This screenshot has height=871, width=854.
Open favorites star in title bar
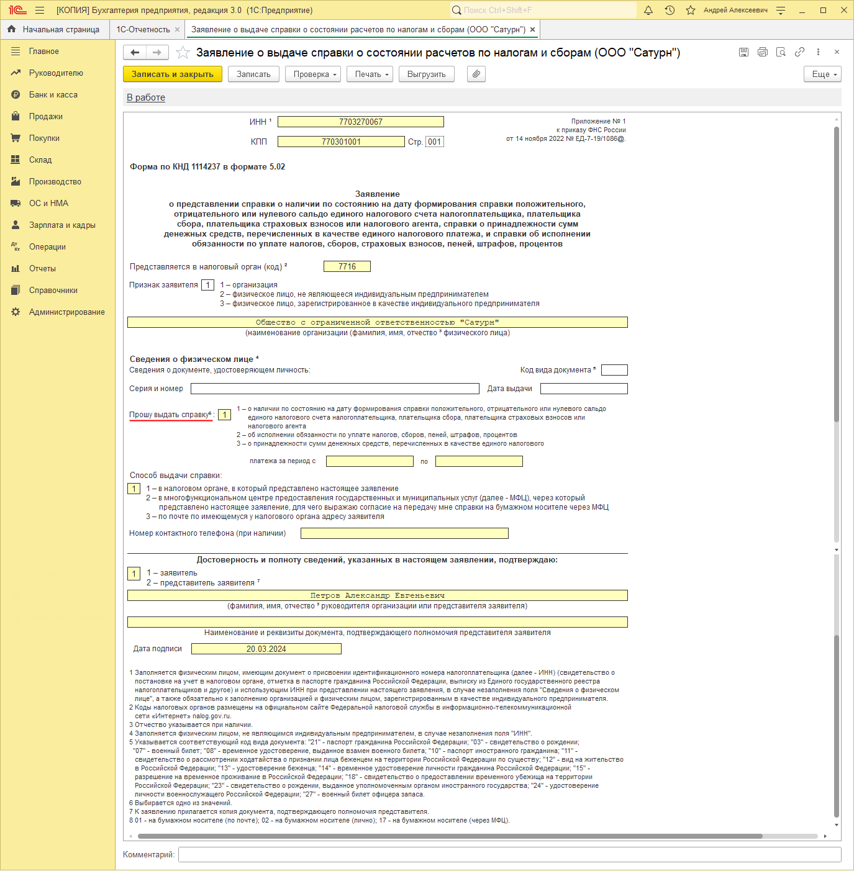tap(691, 10)
